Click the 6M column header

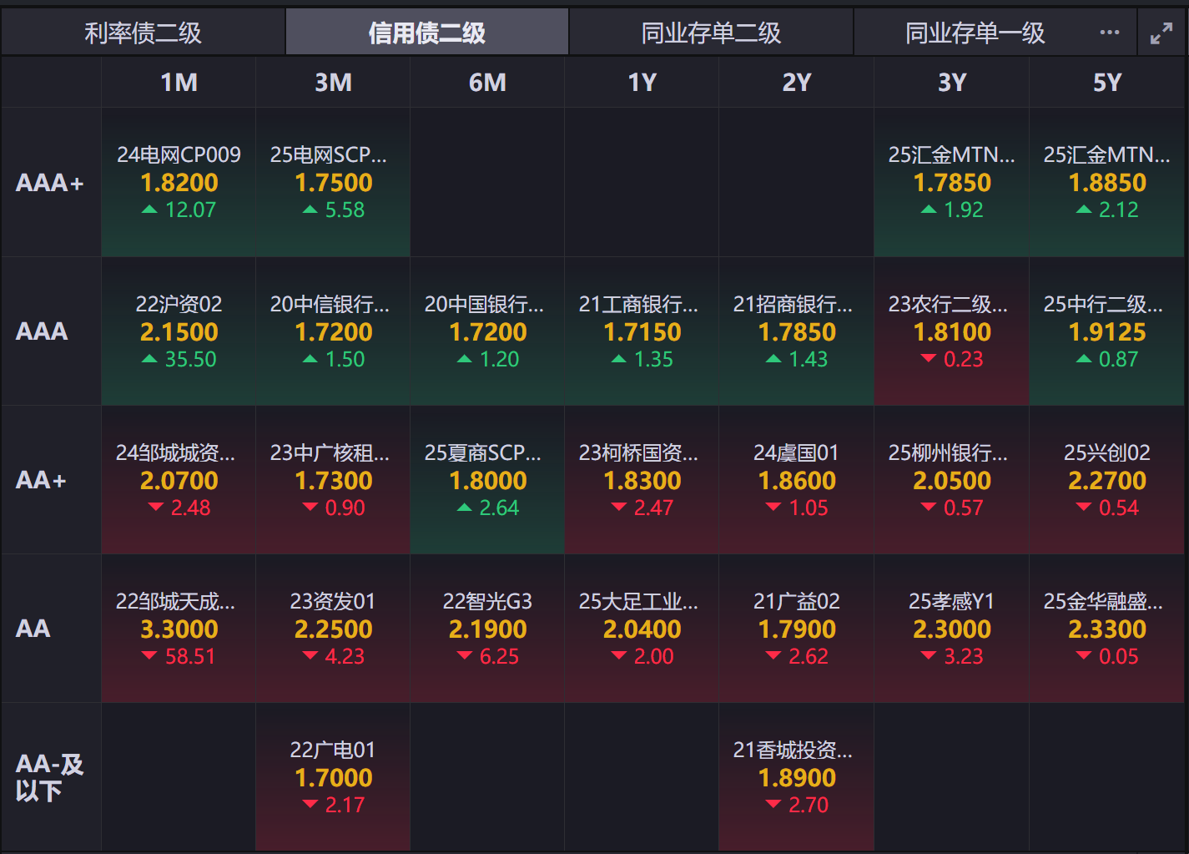click(487, 83)
